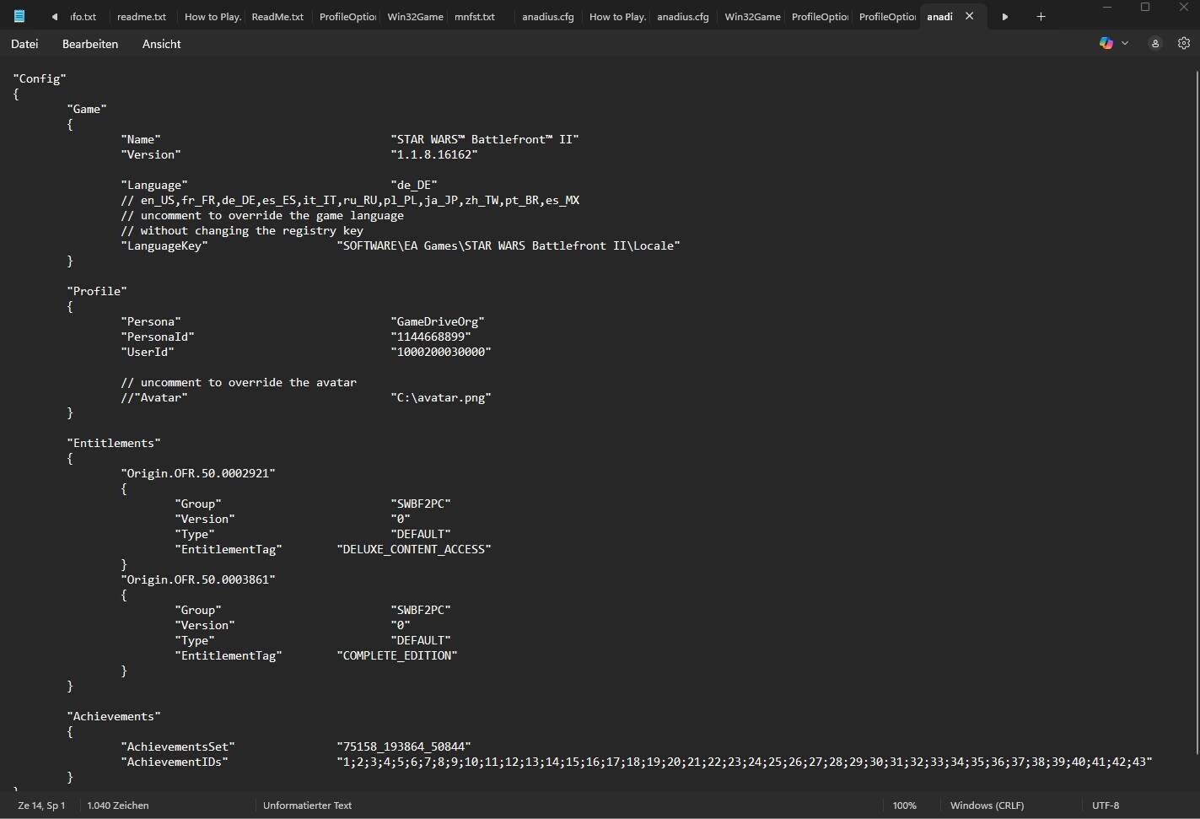This screenshot has height=819, width=1200.
Task: Open Notepad settings gear
Action: point(1184,43)
